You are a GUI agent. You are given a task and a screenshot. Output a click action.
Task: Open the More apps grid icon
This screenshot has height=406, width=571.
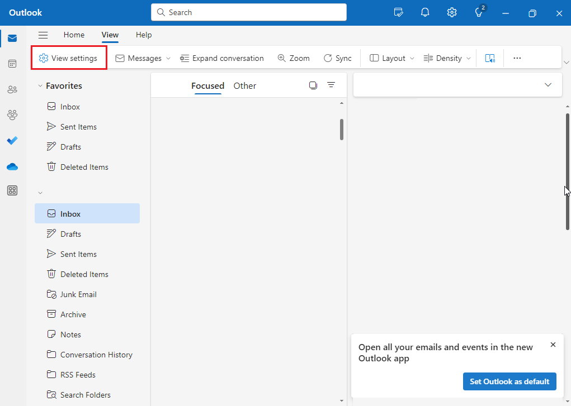coord(12,190)
